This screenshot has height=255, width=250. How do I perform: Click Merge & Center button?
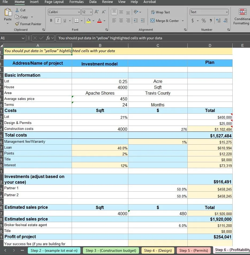pyautogui.click(x=164, y=21)
